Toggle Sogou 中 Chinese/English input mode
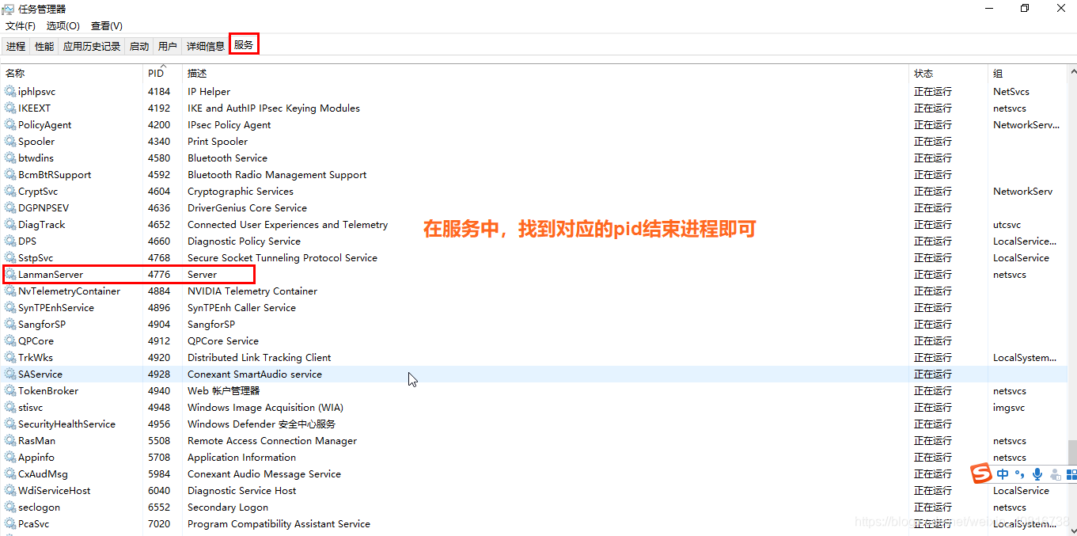This screenshot has width=1077, height=536. [1003, 474]
